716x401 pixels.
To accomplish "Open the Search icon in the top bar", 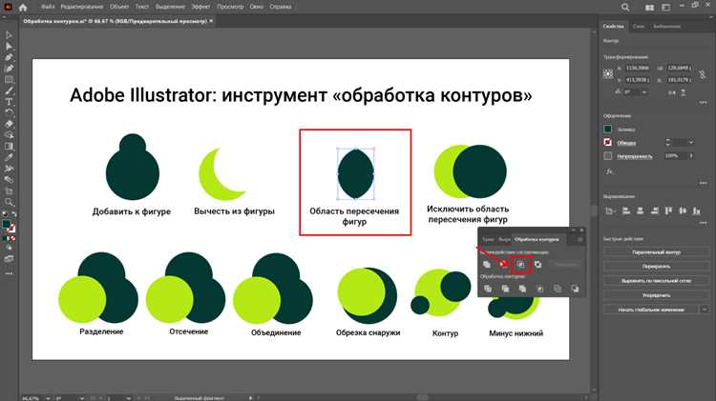I will coord(625,8).
